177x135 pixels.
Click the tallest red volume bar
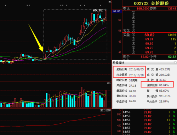click(x=82, y=97)
